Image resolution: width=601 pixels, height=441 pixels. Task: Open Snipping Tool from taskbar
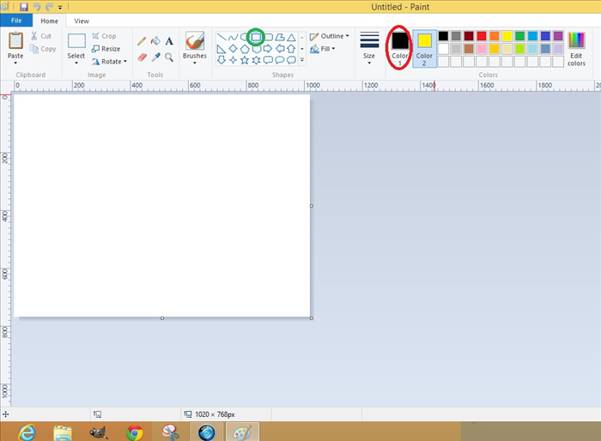171,433
